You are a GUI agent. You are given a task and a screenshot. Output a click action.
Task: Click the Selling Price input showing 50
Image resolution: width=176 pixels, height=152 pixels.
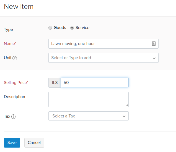(x=95, y=83)
